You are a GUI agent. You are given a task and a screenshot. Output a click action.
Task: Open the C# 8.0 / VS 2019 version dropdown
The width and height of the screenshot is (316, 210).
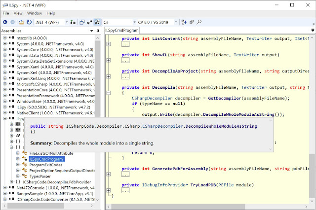click(x=176, y=22)
